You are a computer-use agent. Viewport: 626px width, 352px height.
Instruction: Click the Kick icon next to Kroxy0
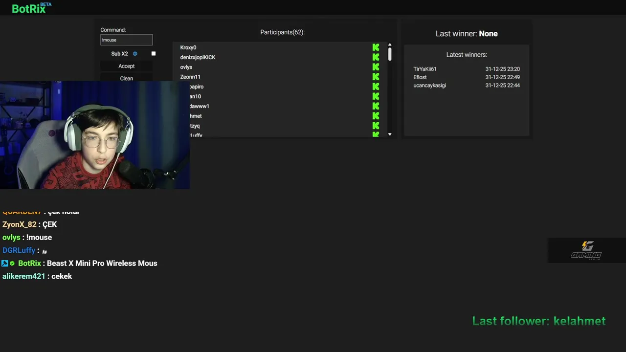click(x=376, y=47)
